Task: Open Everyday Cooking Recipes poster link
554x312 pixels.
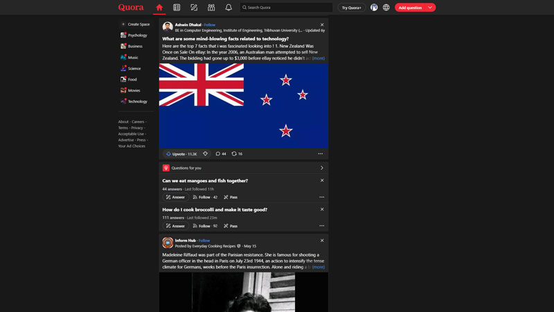Action: pos(214,246)
